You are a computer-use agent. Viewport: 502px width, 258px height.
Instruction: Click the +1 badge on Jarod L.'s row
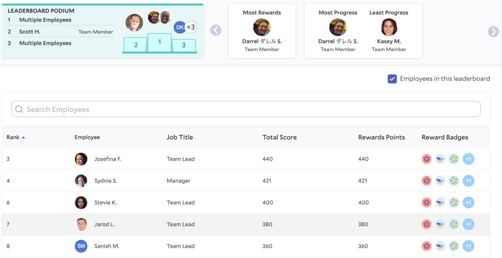coord(468,224)
